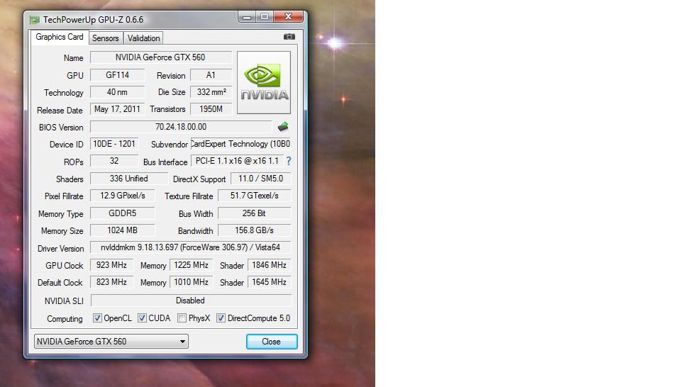Click the GPU-Z title bar app icon
Image resolution: width=681 pixels, height=387 pixels.
coord(34,20)
